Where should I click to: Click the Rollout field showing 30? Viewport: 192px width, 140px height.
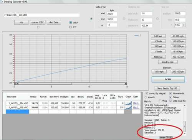pos(147,20)
